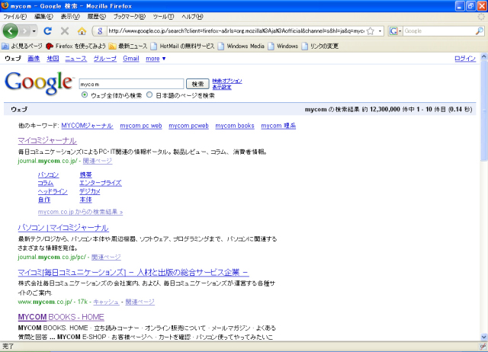Open the address bar history dropdown
488x352 pixels.
tap(380, 30)
